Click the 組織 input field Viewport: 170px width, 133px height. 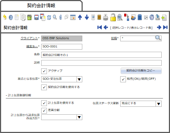(141, 38)
